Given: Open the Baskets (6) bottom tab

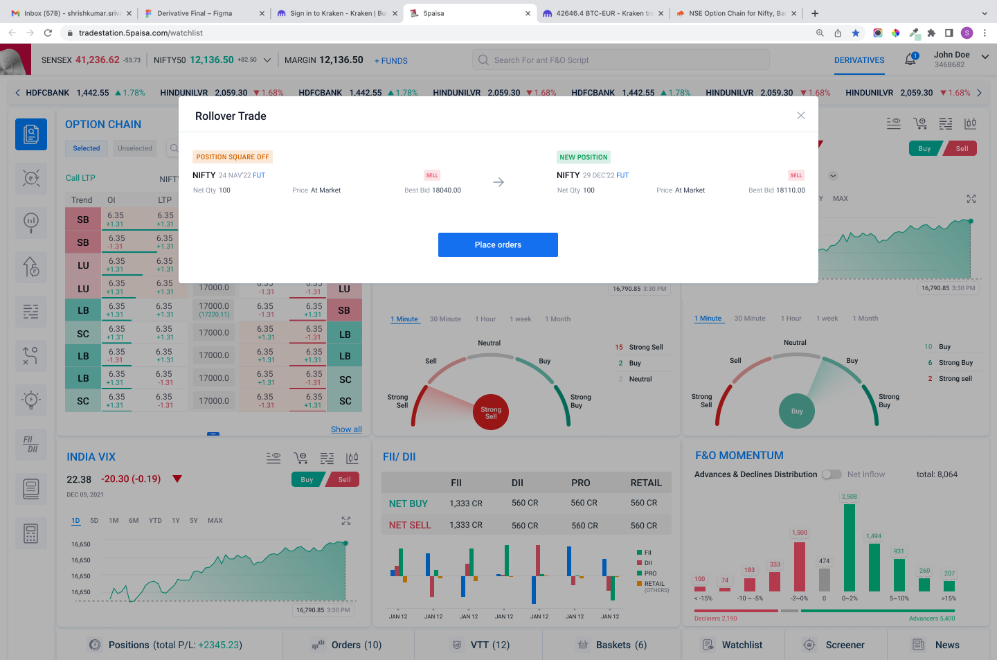Looking at the screenshot, I should 612,645.
